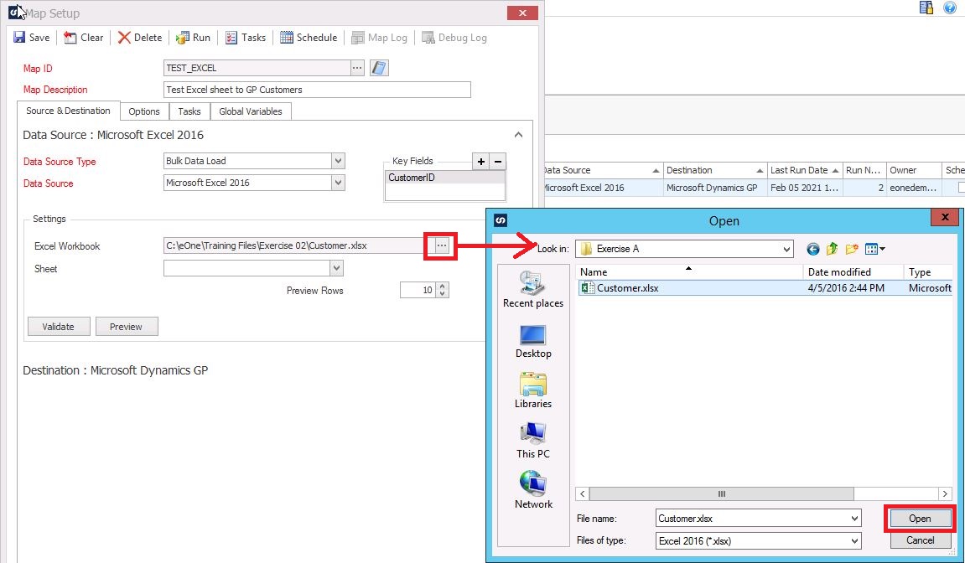Viewport: 965px width, 563px height.
Task: Open the Data Source Type dropdown
Action: point(338,161)
